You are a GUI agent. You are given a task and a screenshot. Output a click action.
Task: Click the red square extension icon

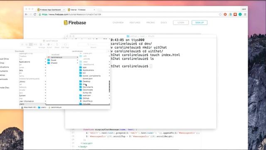(235, 15)
